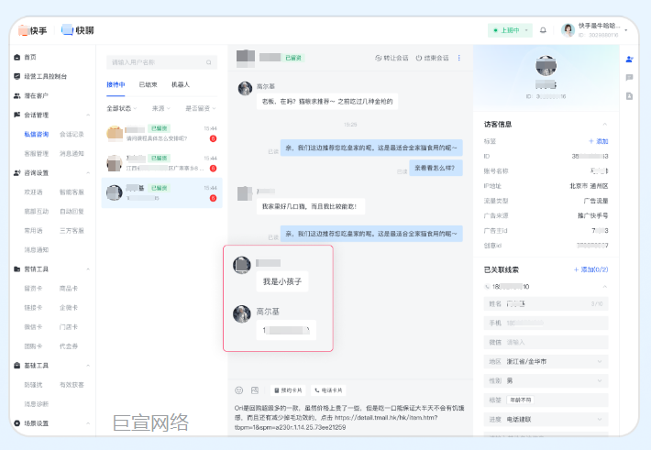651x450 pixels.
Task: Focus the 请输入用户名称 search field
Action: coord(161,62)
